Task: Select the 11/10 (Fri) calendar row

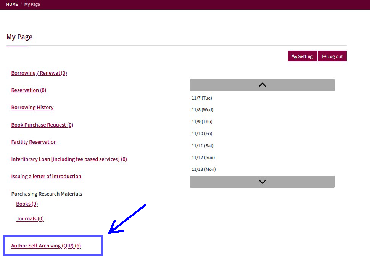Action: pyautogui.click(x=262, y=133)
